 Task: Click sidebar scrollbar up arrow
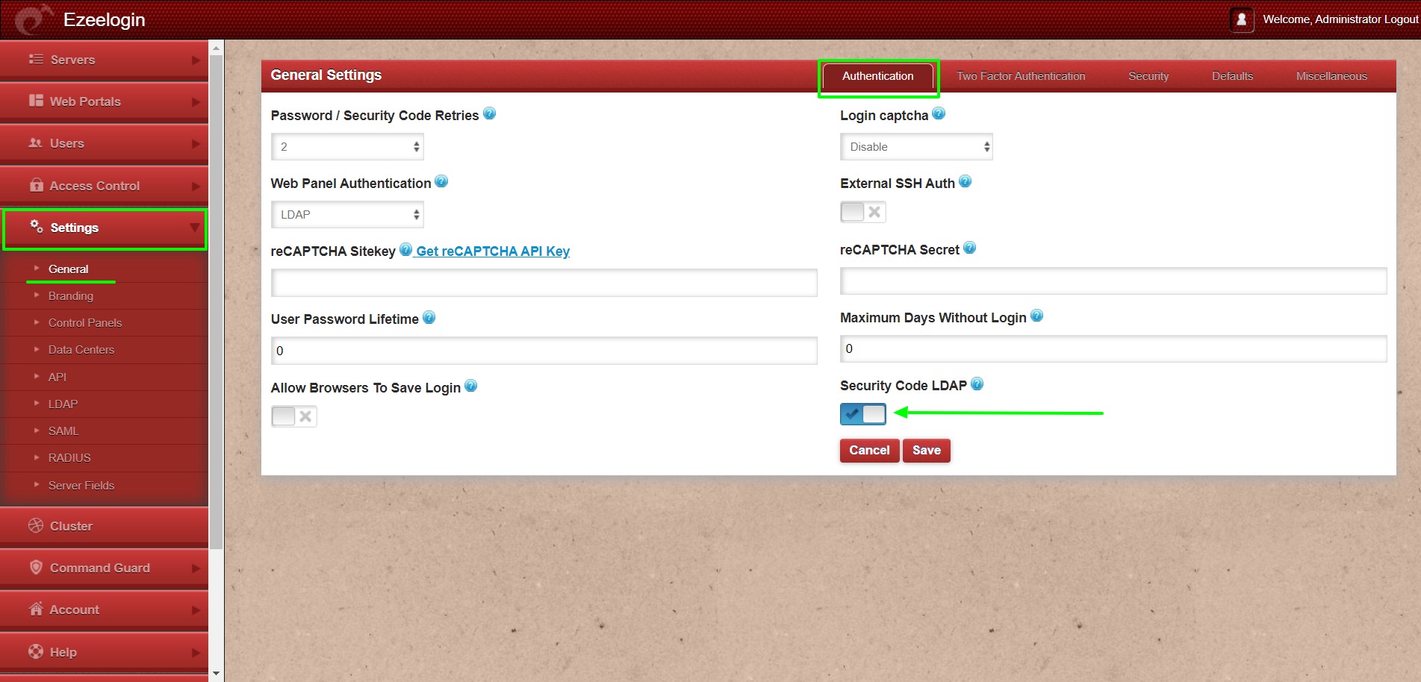216,48
